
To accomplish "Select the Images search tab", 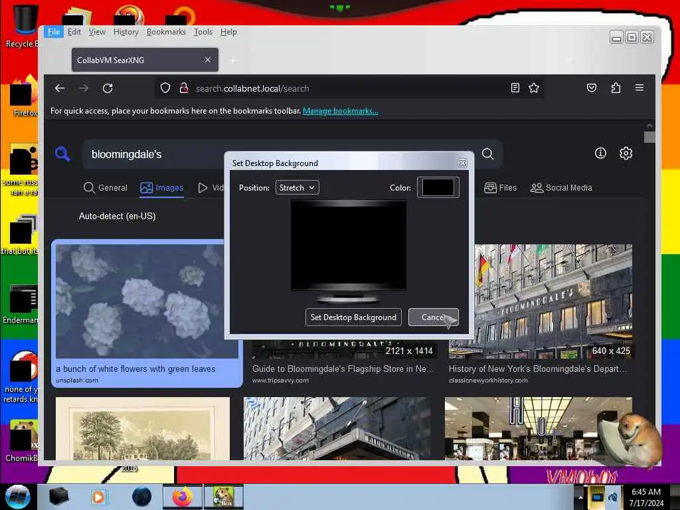I will (x=162, y=187).
